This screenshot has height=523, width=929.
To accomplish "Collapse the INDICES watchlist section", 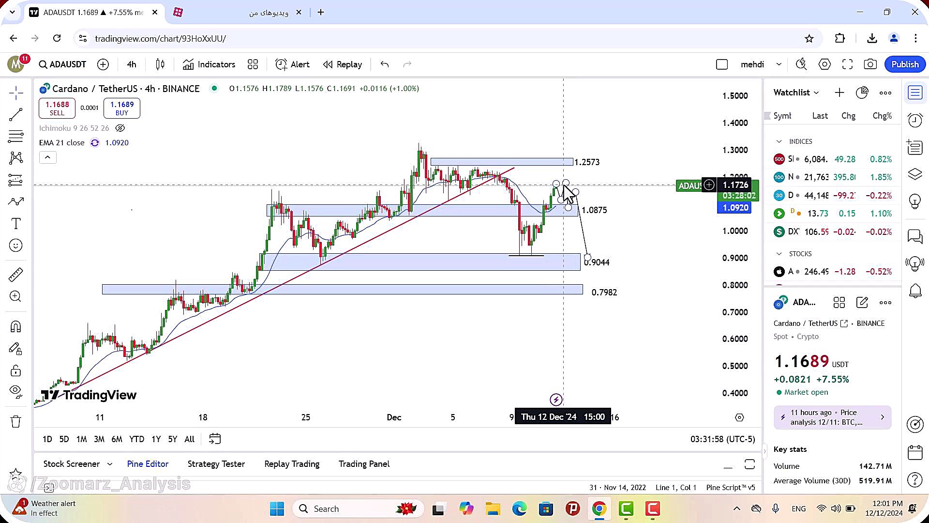I will point(779,141).
